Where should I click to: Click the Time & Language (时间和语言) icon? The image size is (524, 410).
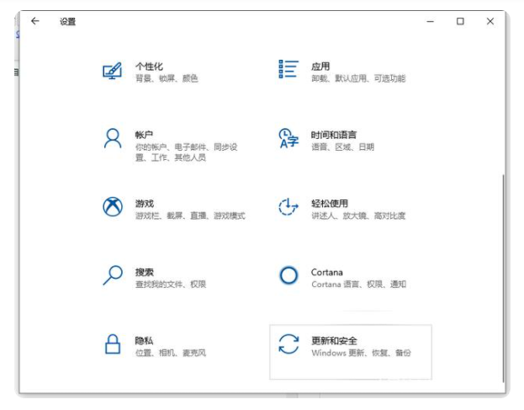pos(288,139)
